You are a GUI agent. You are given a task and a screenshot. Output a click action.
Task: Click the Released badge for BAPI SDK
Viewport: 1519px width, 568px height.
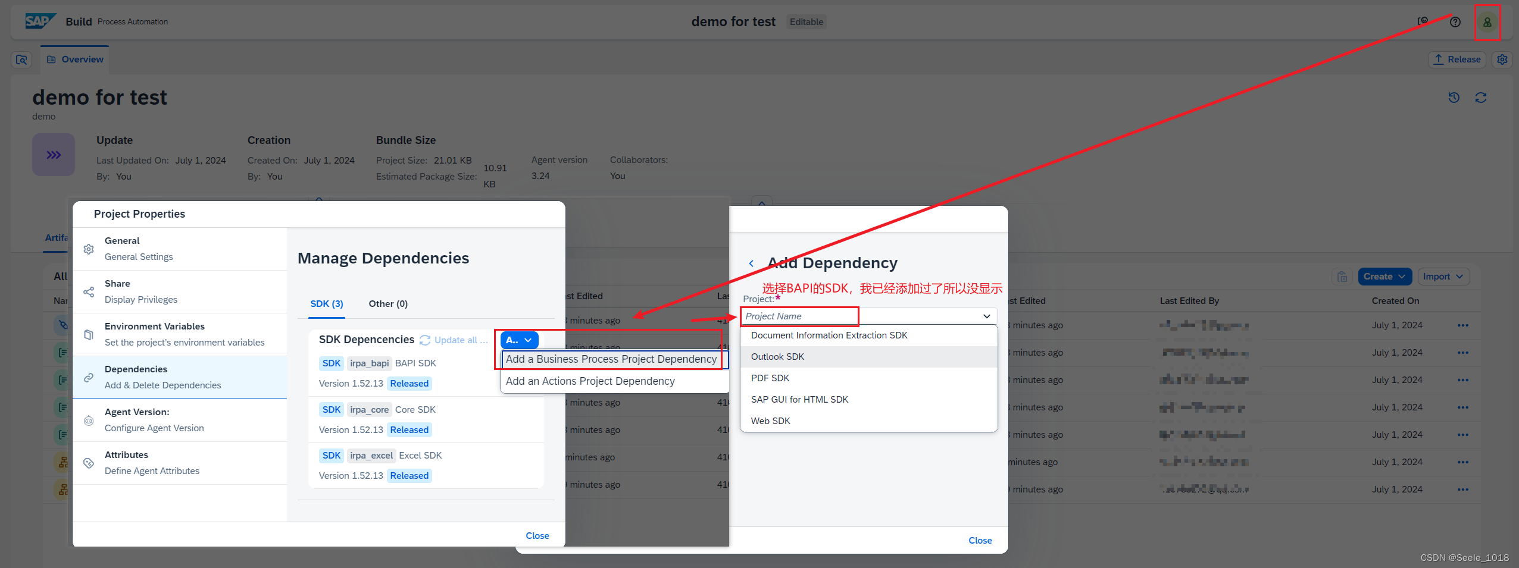(x=410, y=384)
